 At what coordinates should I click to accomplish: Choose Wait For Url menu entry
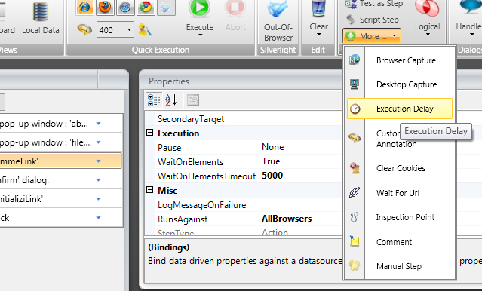point(400,193)
